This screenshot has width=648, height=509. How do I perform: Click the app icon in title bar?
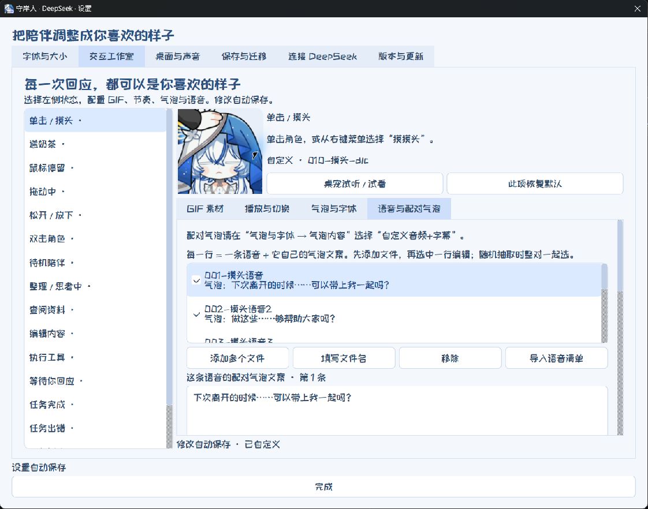coord(9,8)
